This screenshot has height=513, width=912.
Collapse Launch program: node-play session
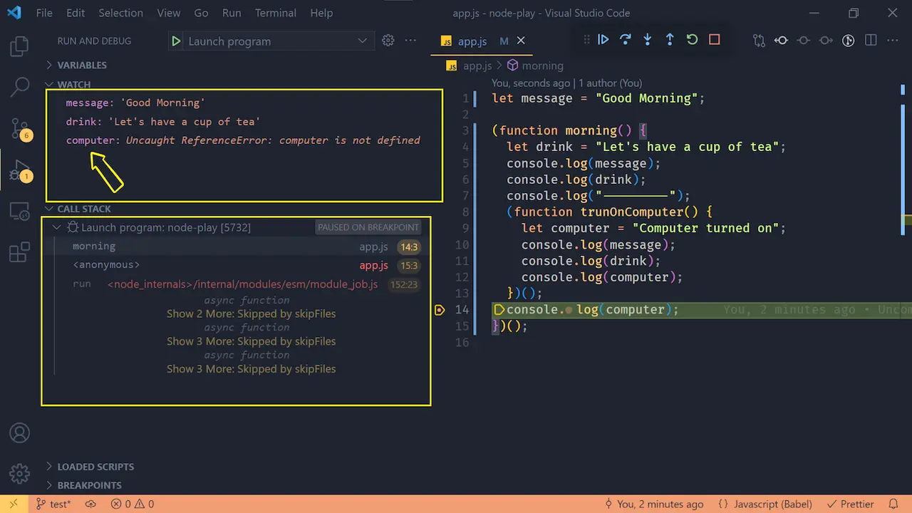[x=57, y=227]
